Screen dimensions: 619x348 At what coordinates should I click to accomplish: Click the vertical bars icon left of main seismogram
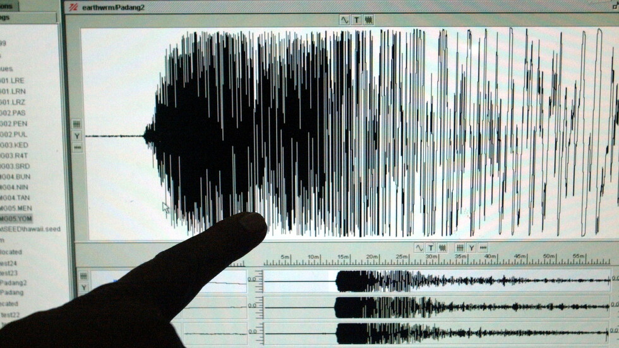tap(76, 124)
